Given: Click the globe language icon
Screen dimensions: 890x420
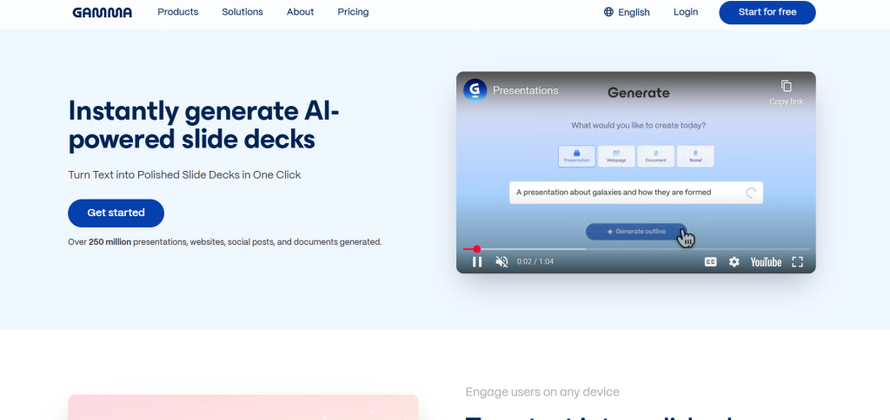Looking at the screenshot, I should 608,12.
